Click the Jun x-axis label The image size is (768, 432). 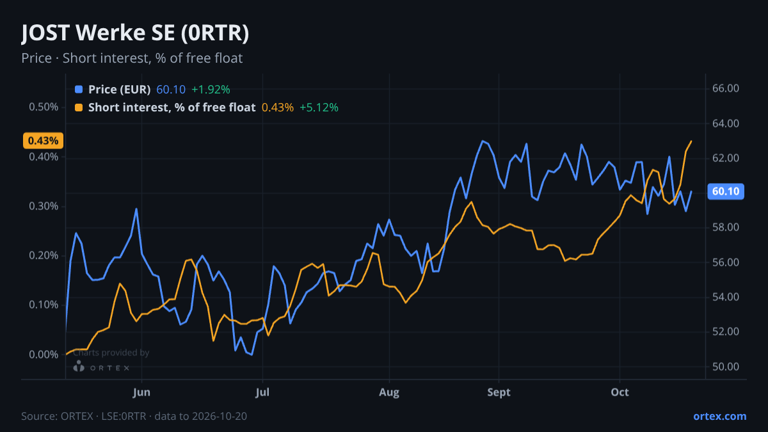(143, 392)
